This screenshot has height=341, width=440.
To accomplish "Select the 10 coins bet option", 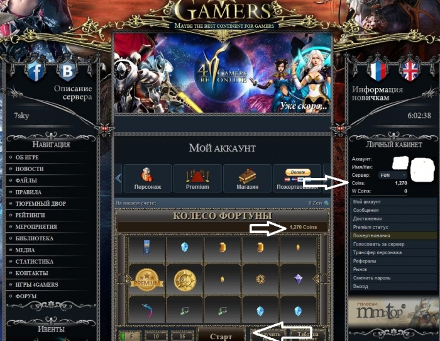I will click(156, 336).
